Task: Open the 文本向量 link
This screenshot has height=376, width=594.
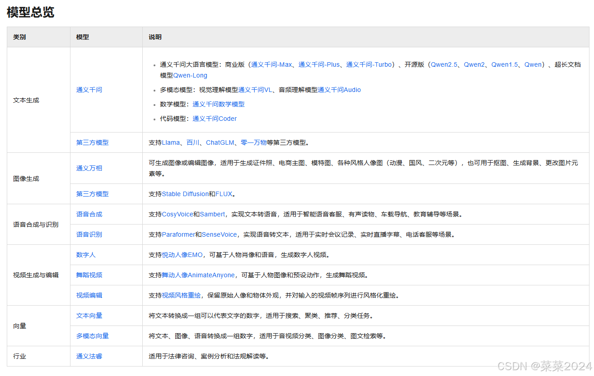Action: (89, 316)
